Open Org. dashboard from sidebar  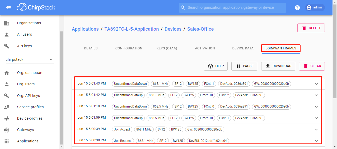pyautogui.click(x=30, y=73)
